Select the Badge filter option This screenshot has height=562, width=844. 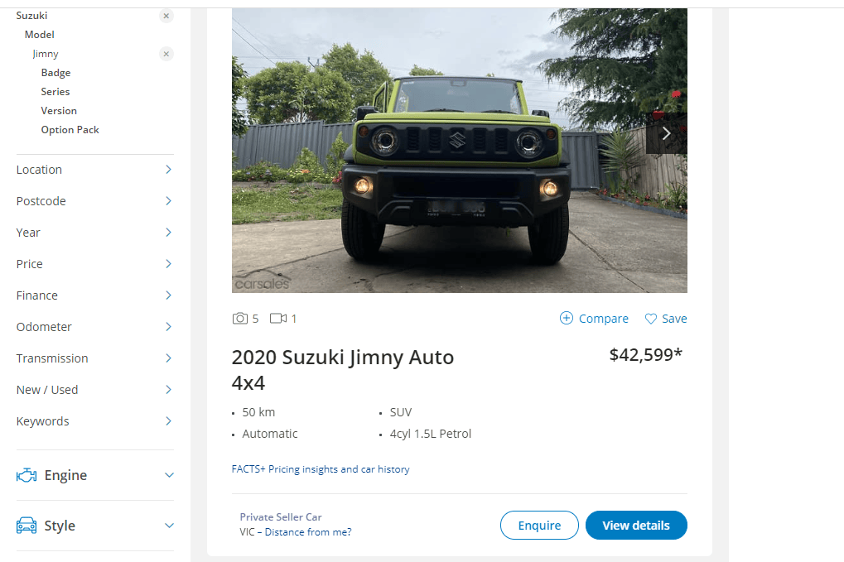[x=55, y=73]
